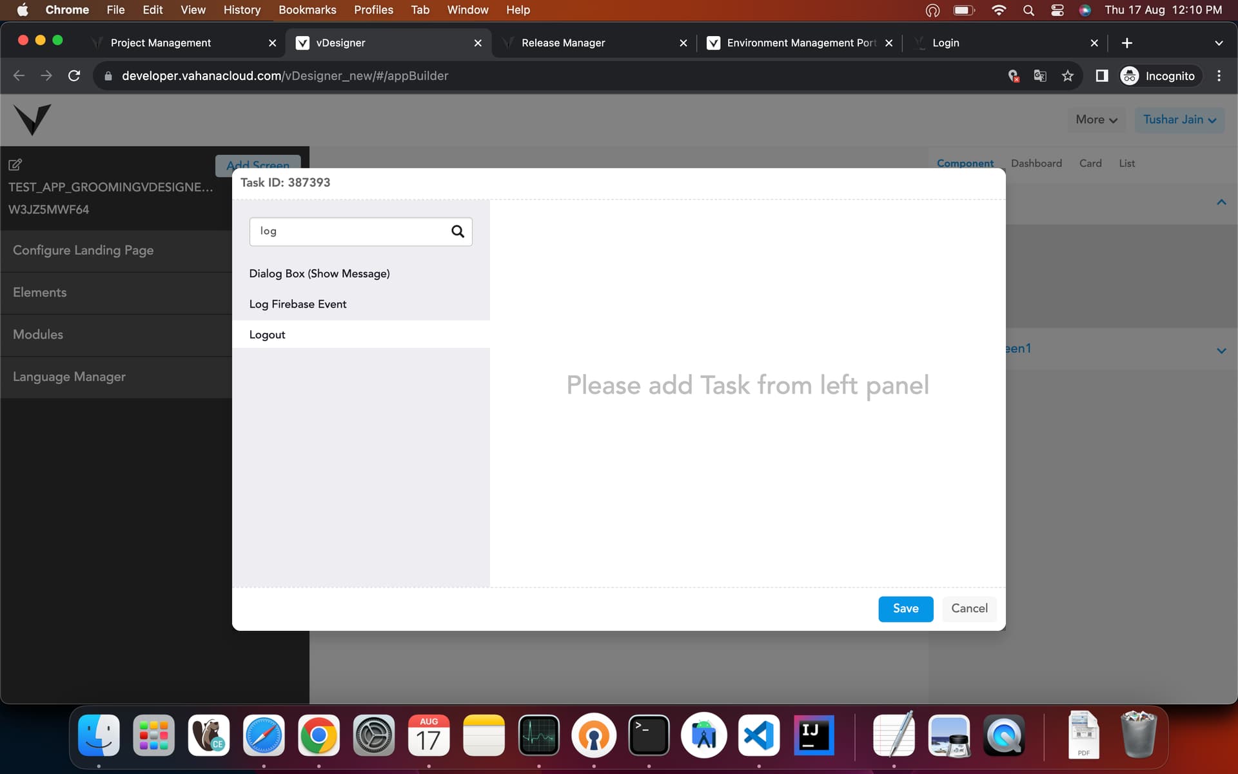Collapse the component panel chevron
This screenshot has height=774, width=1238.
click(x=1221, y=203)
